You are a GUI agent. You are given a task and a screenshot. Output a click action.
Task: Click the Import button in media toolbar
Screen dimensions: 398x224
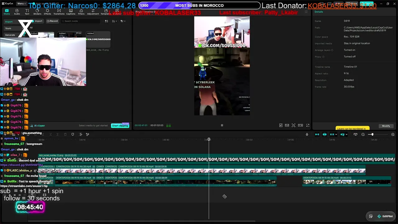click(x=37, y=21)
